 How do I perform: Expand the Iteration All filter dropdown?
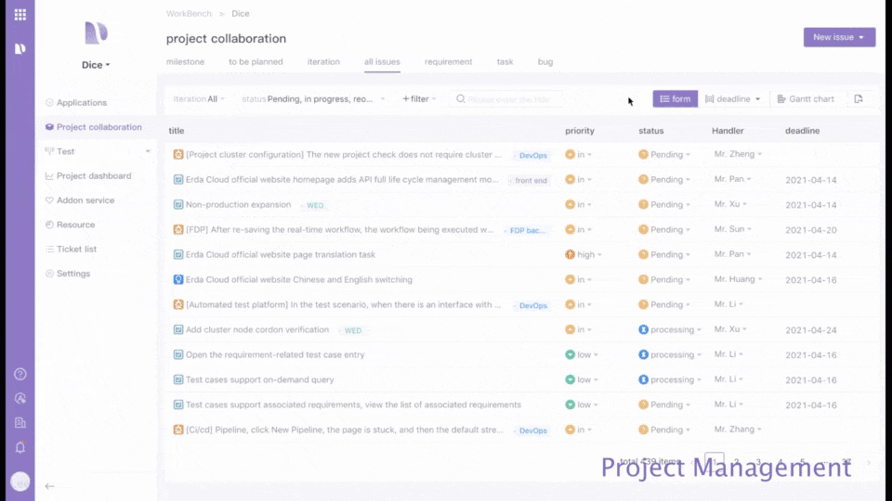pos(199,99)
